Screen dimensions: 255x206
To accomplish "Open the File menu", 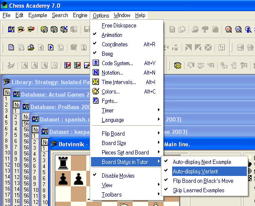I will point(6,15).
